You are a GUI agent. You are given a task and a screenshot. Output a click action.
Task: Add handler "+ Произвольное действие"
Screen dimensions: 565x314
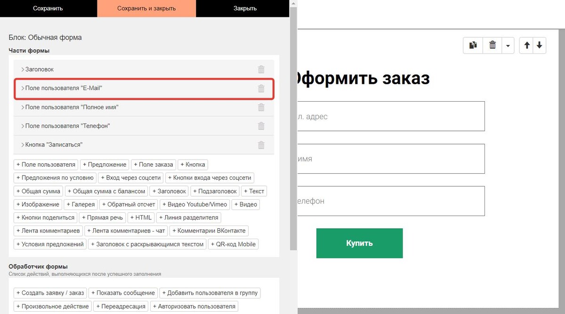coord(52,306)
